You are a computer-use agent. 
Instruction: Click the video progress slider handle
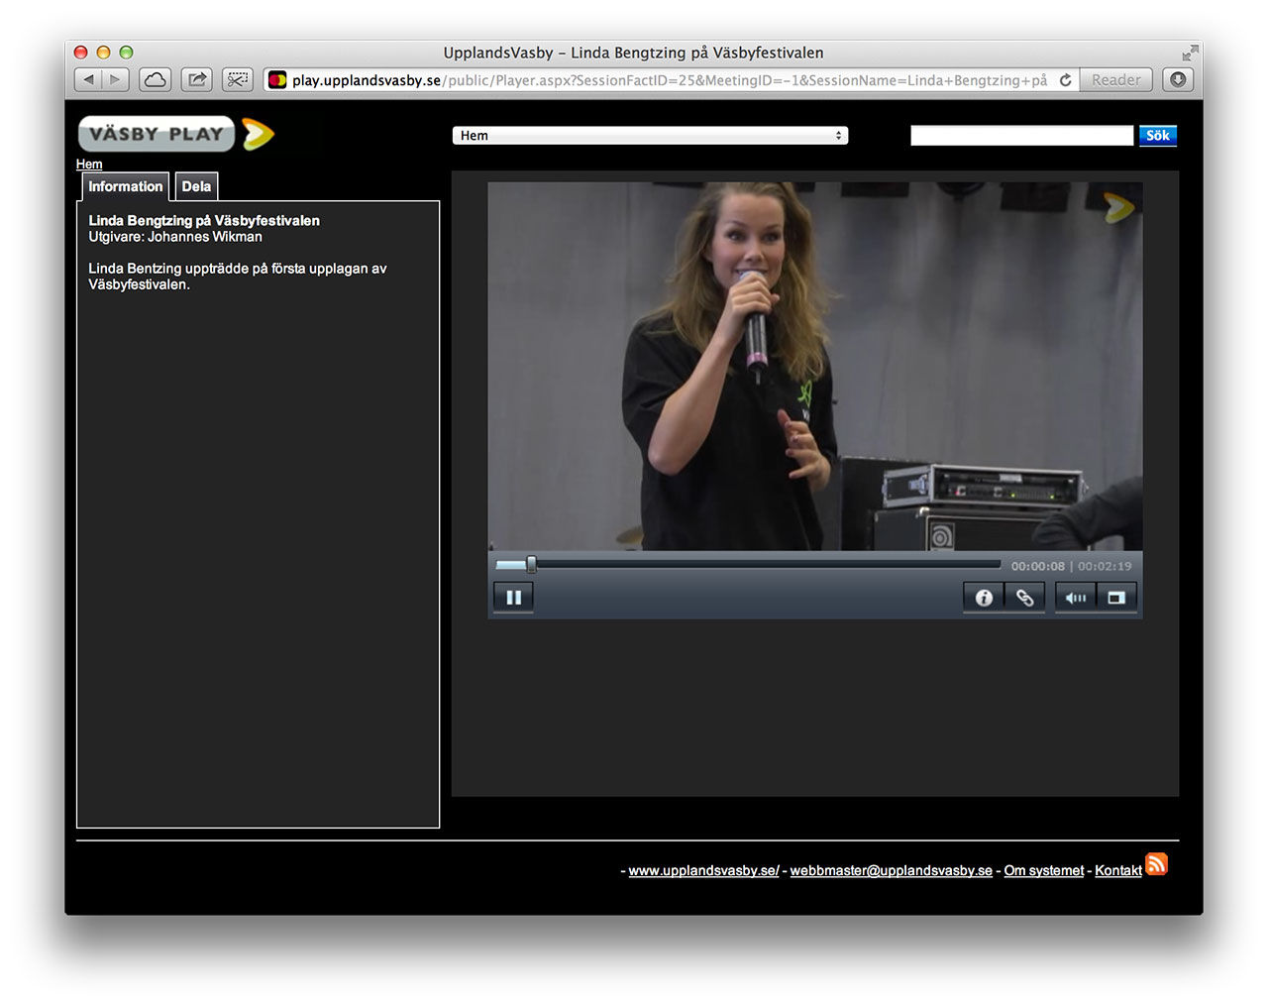pyautogui.click(x=531, y=565)
